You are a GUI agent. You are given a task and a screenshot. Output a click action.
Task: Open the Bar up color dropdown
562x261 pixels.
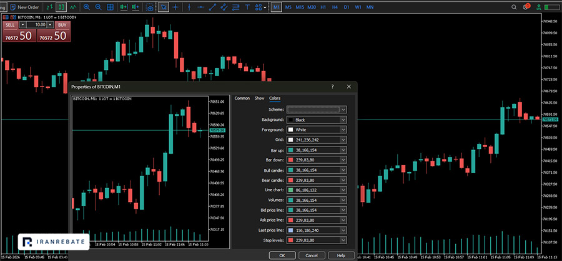317,149
